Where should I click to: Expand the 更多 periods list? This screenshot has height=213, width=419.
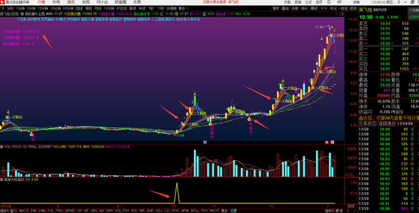click(x=183, y=9)
